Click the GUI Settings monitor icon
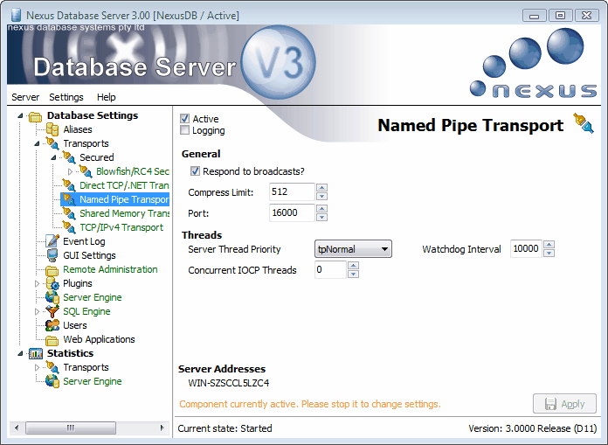The height and width of the screenshot is (445, 608). [x=52, y=255]
